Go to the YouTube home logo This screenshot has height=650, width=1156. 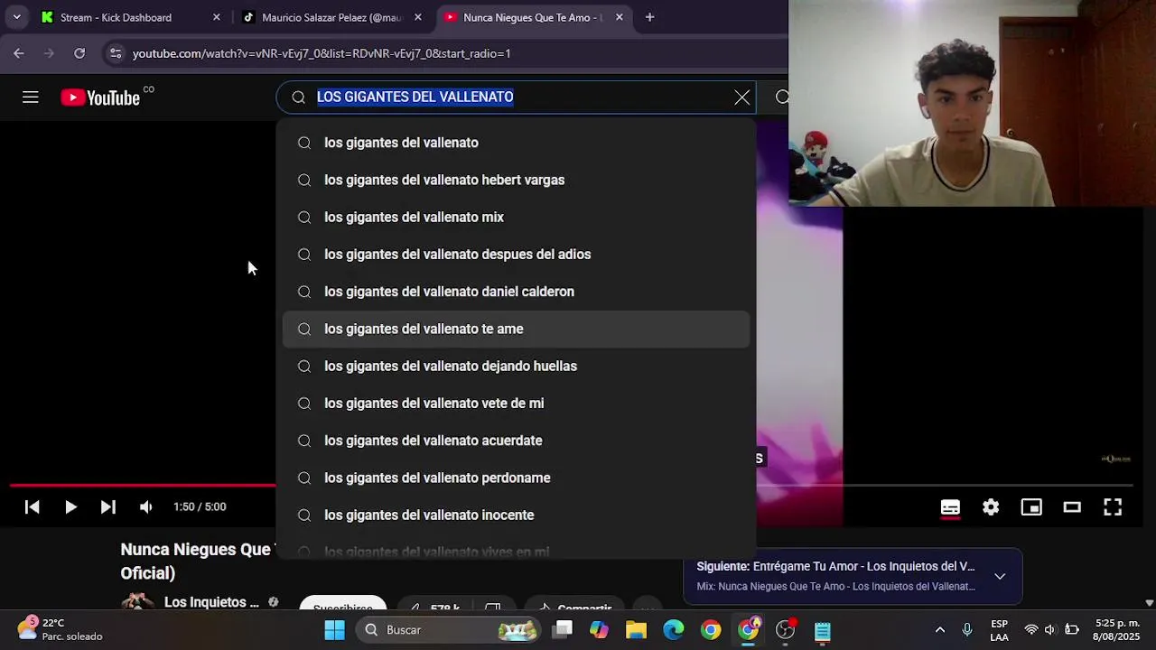coord(100,97)
